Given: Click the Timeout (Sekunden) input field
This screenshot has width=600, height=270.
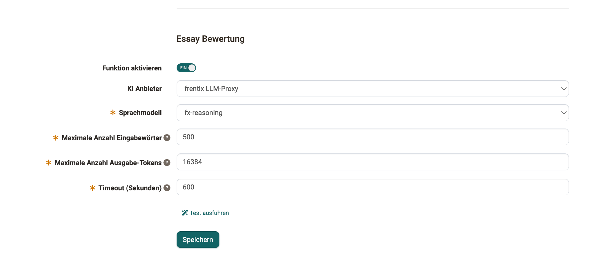Looking at the screenshot, I should tap(373, 187).
